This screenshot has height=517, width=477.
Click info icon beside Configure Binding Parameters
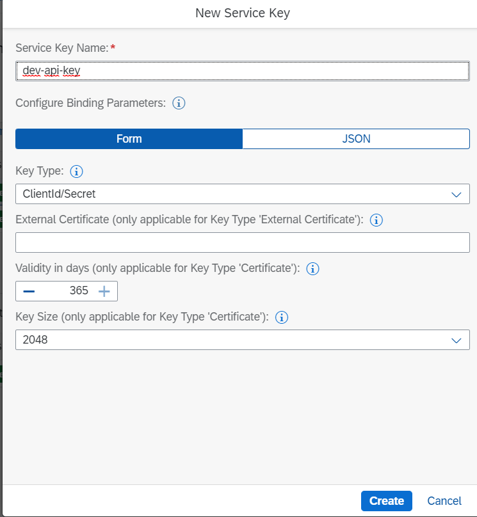coord(179,103)
